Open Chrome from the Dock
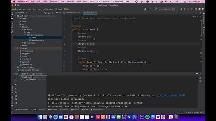The image size is (216, 121). [x=163, y=117]
